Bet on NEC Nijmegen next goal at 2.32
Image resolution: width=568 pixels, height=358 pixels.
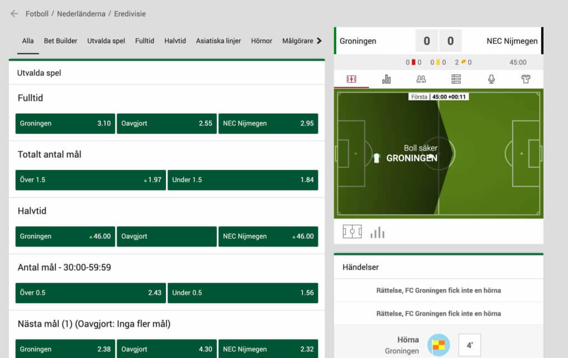(268, 349)
